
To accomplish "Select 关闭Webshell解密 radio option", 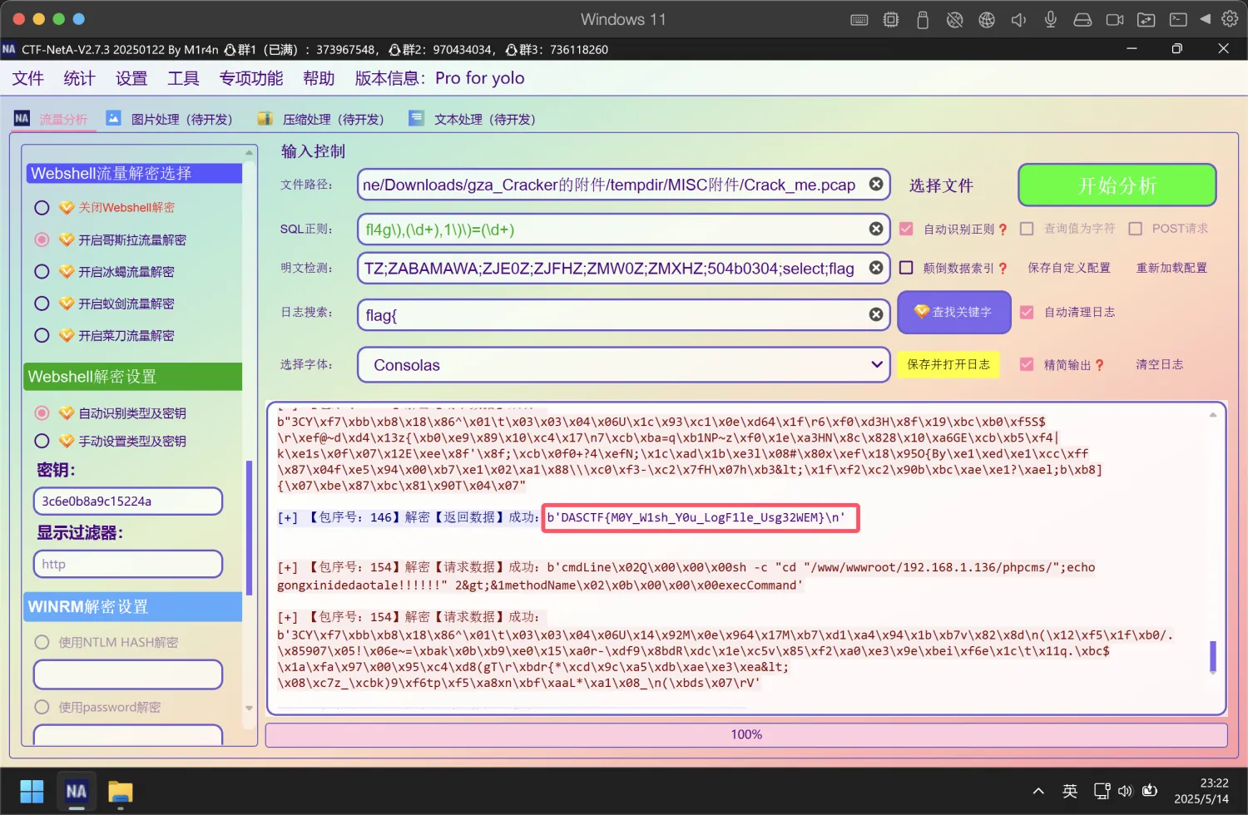I will [x=42, y=207].
